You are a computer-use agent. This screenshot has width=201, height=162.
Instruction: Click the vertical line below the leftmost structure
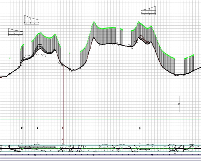(23, 93)
